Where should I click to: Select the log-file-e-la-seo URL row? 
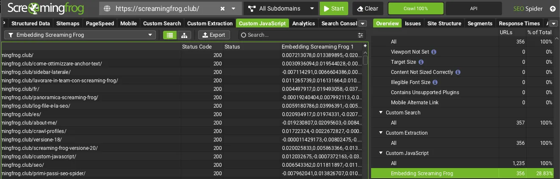click(182, 106)
